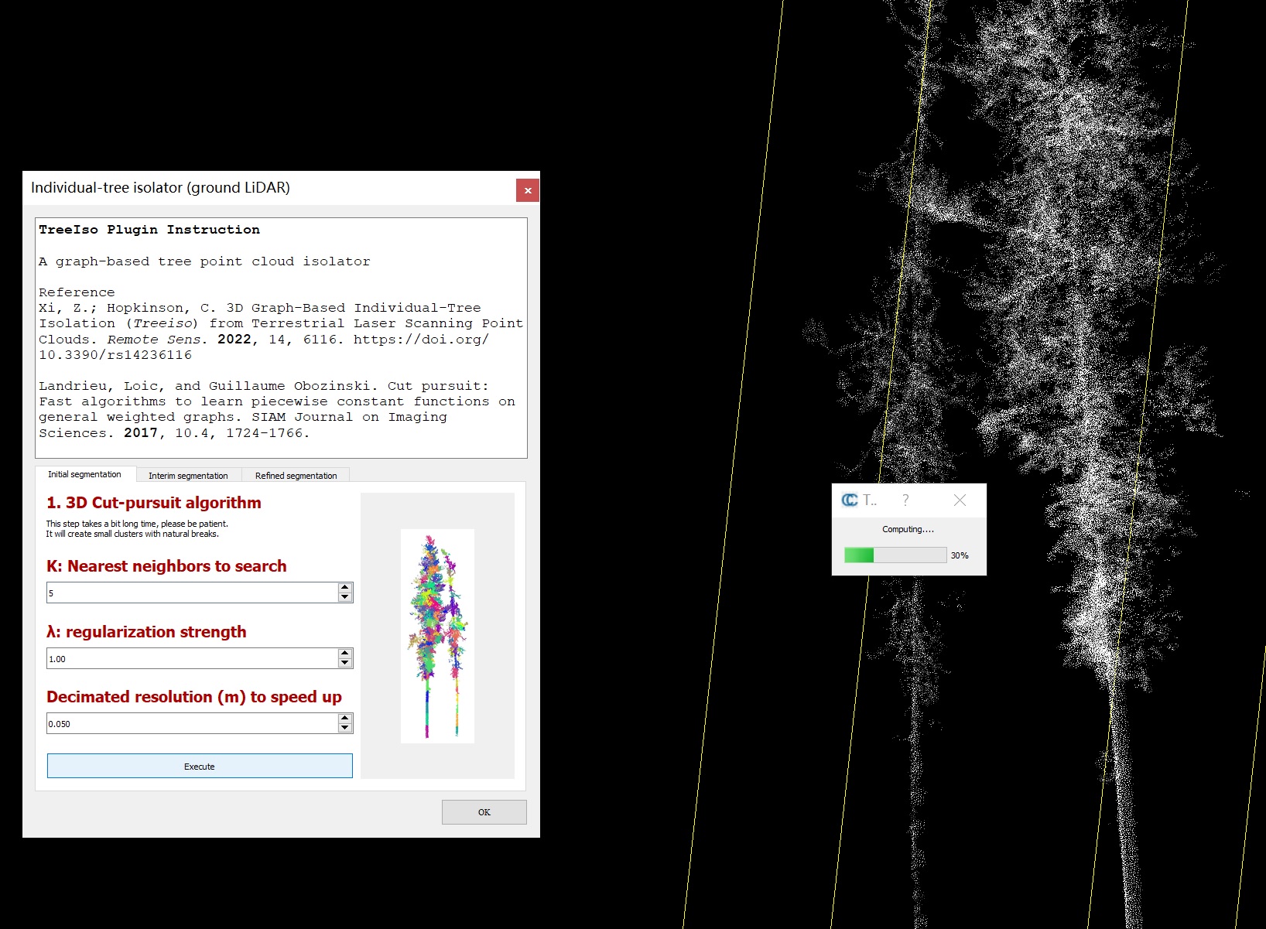Screen dimensions: 1266x929
Task: Close the Individual-tree isolator dialog
Action: (528, 190)
